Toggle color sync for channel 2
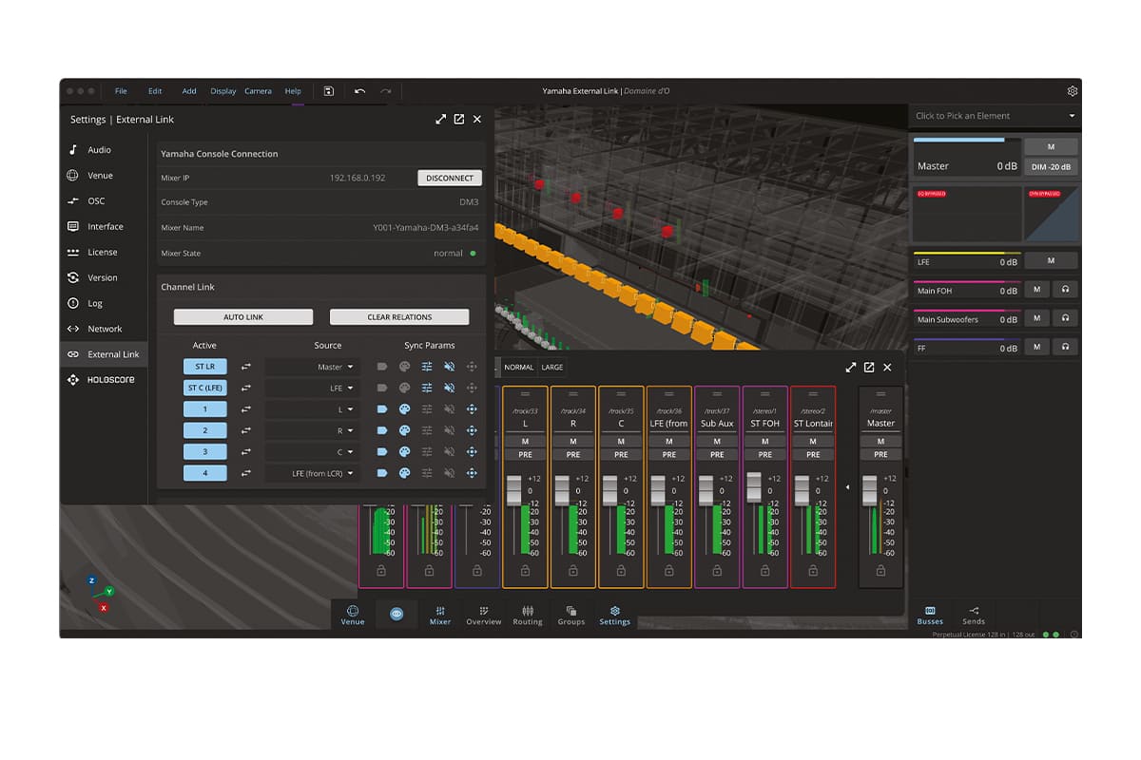 click(x=404, y=430)
